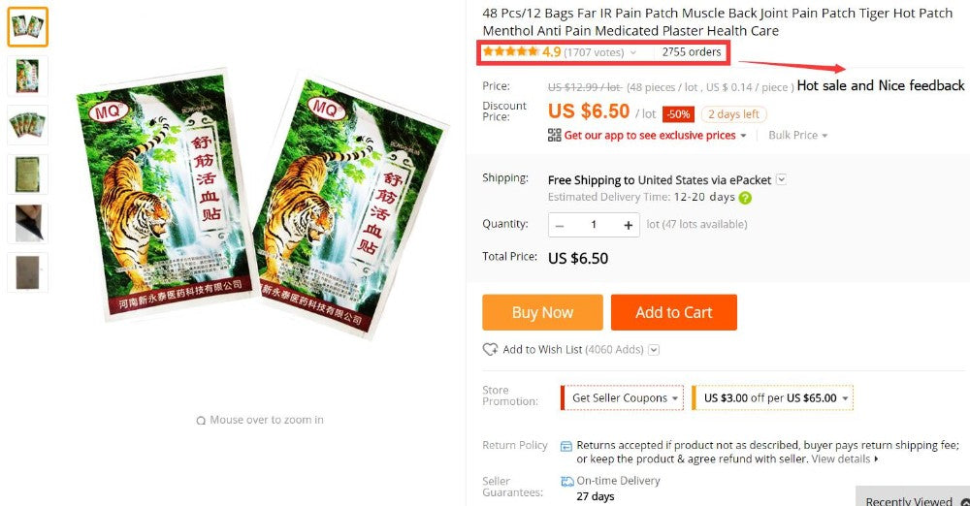Screen dimensions: 970x506
Task: Open the return policy View details link
Action: [x=845, y=459]
